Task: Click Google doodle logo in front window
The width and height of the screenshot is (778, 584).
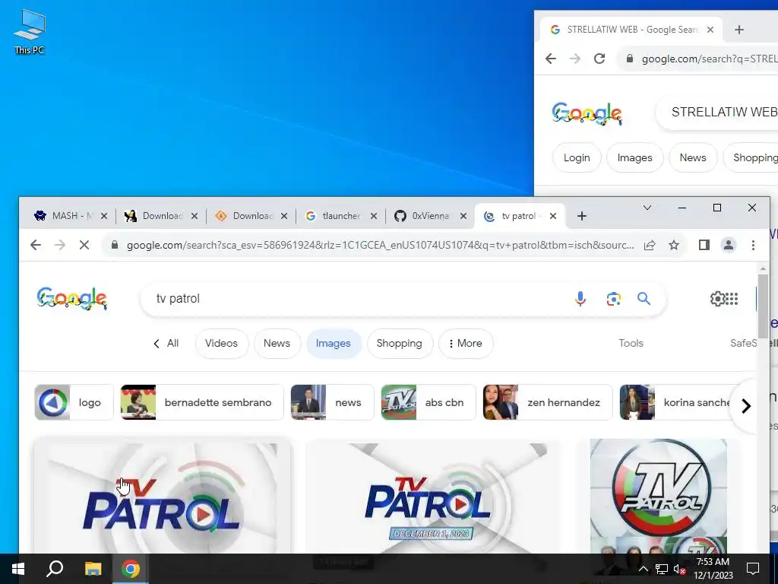Action: point(72,298)
